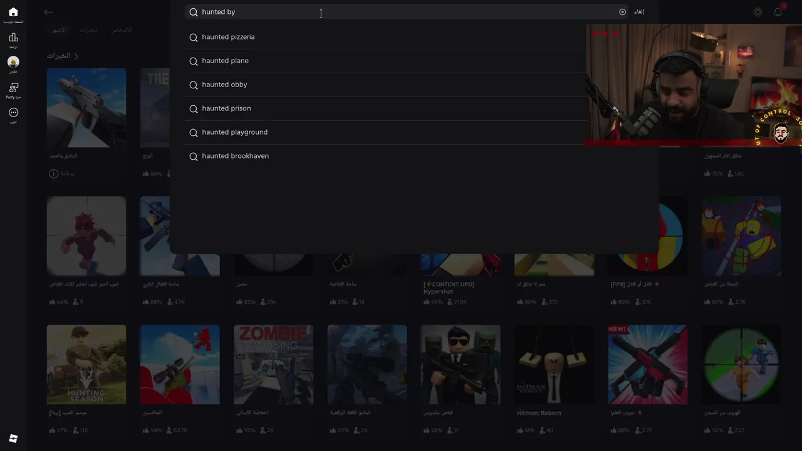Click the 84% rating under the second game
Viewport: 802px width, 451px height.
(x=152, y=174)
